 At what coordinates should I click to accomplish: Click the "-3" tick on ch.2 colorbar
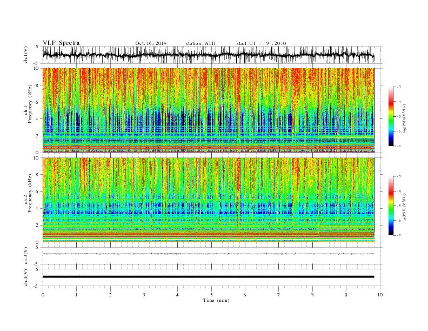pos(399,177)
